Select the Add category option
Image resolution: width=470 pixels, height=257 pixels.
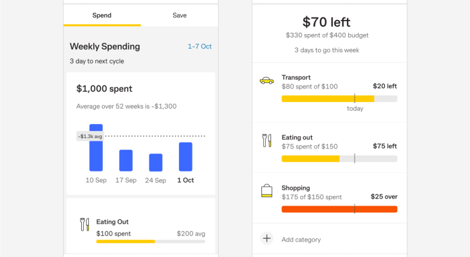pyautogui.click(x=301, y=240)
